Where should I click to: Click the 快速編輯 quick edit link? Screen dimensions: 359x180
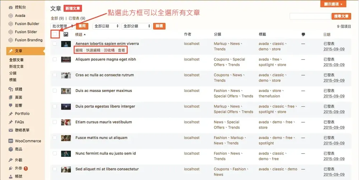pos(93,50)
